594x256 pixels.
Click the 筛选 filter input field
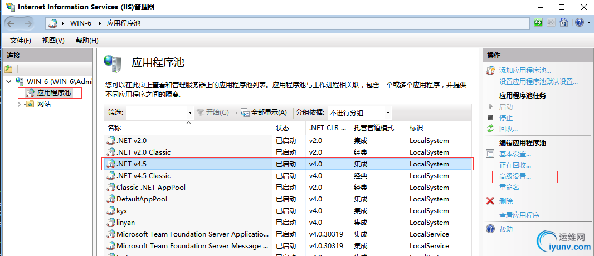pos(157,112)
